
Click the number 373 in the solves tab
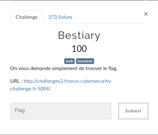[x=52, y=17]
